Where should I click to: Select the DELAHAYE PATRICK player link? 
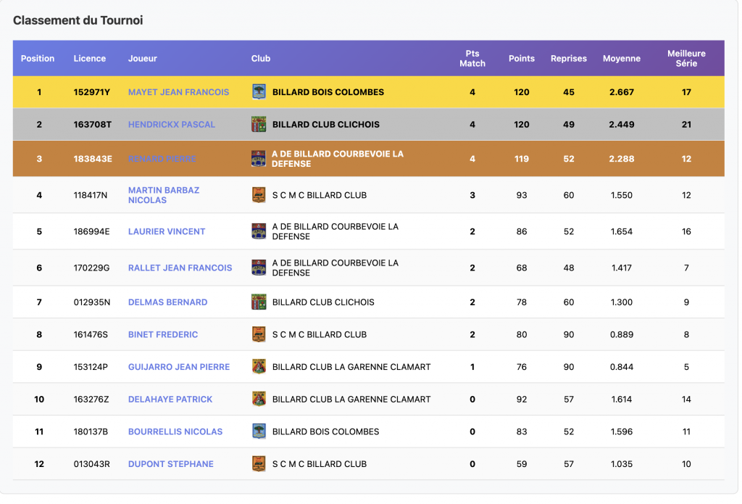(170, 399)
